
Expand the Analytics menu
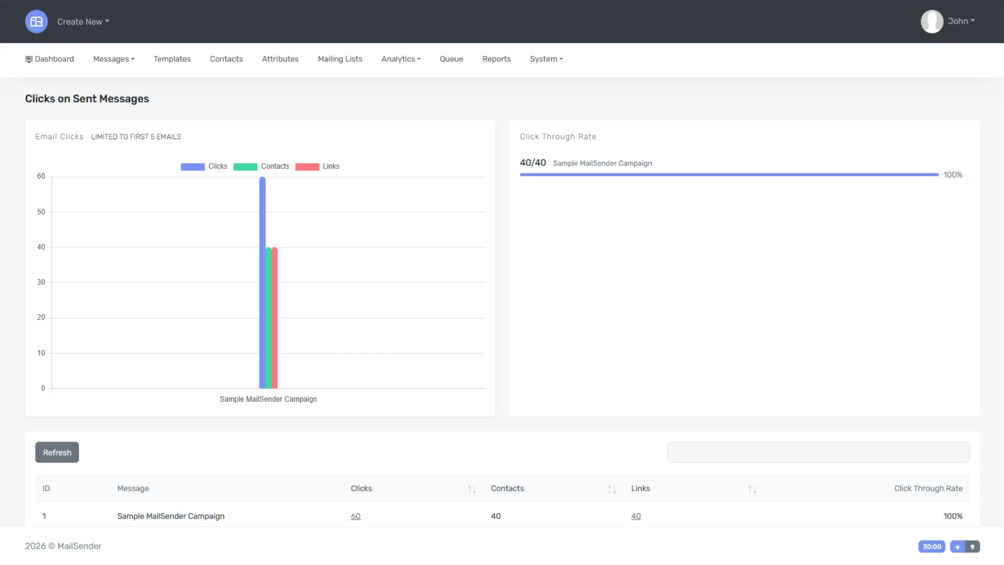401,59
